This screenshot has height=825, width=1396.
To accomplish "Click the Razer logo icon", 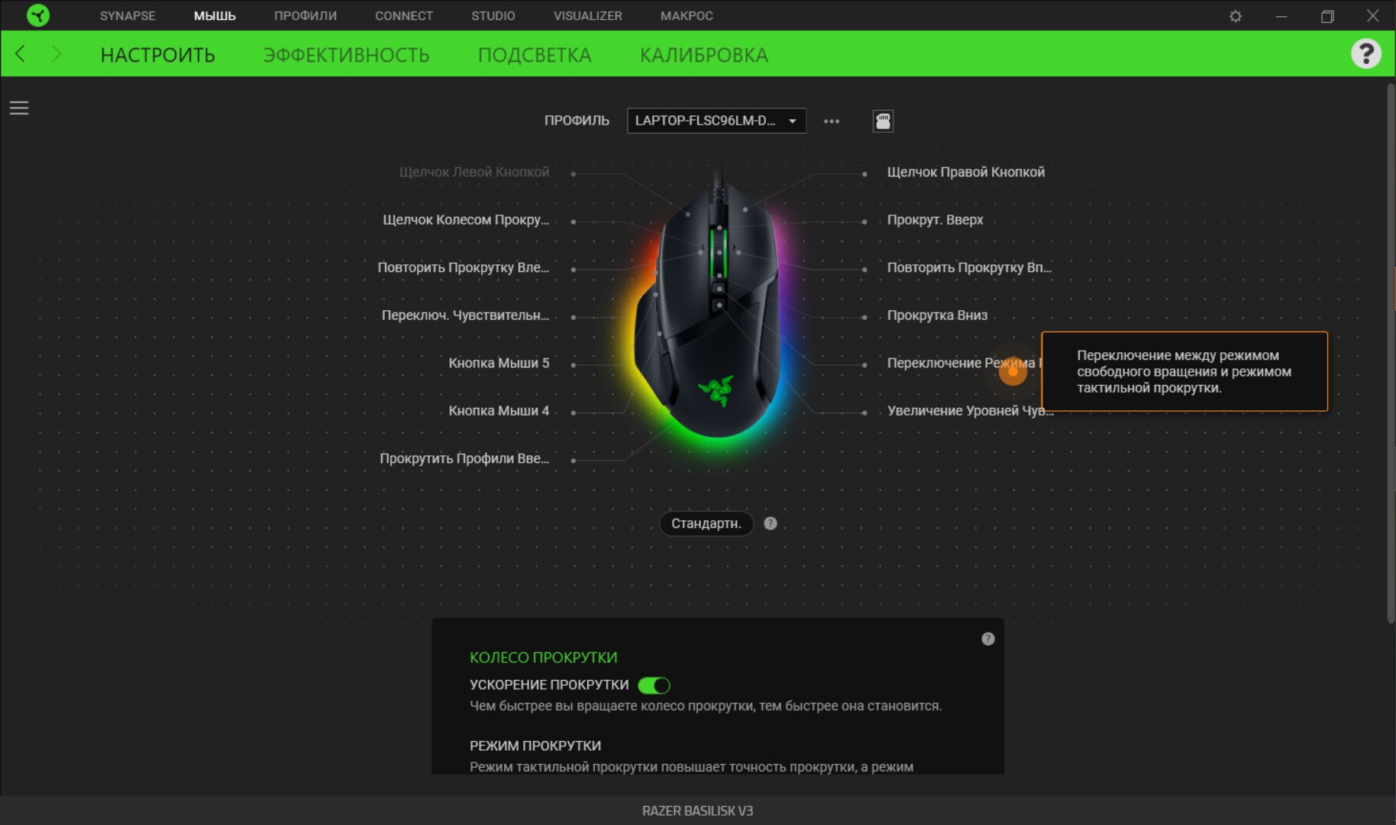I will 37,15.
